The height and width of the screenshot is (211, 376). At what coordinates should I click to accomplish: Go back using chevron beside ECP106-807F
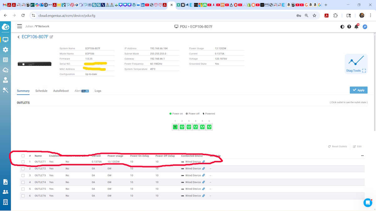tap(18, 37)
